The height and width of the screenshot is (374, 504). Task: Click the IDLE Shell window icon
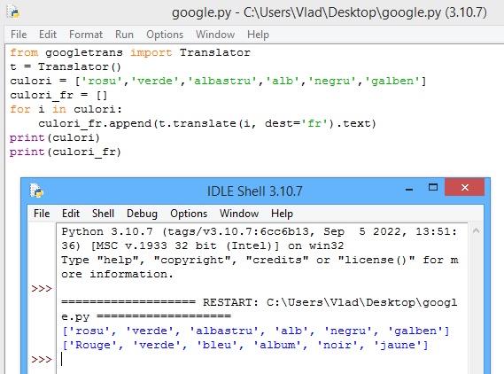pyautogui.click(x=36, y=191)
